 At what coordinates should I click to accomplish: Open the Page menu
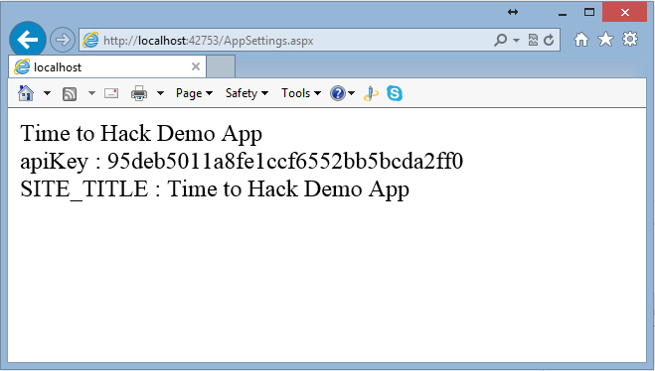pyautogui.click(x=194, y=93)
